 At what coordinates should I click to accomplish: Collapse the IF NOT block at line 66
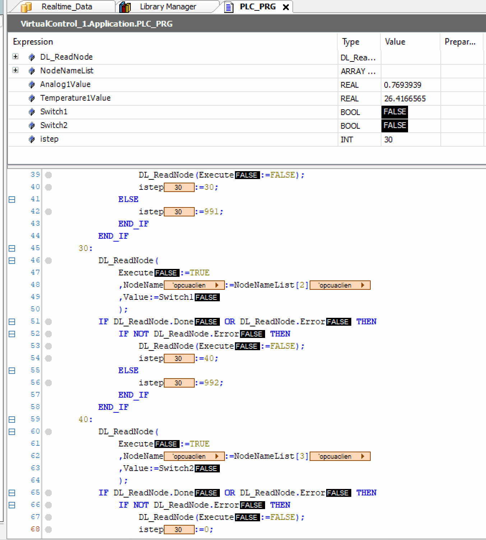point(12,505)
